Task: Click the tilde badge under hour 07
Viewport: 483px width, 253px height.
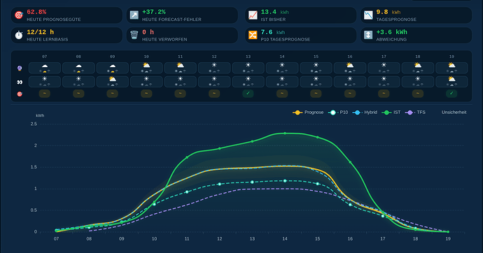Action: [45, 94]
